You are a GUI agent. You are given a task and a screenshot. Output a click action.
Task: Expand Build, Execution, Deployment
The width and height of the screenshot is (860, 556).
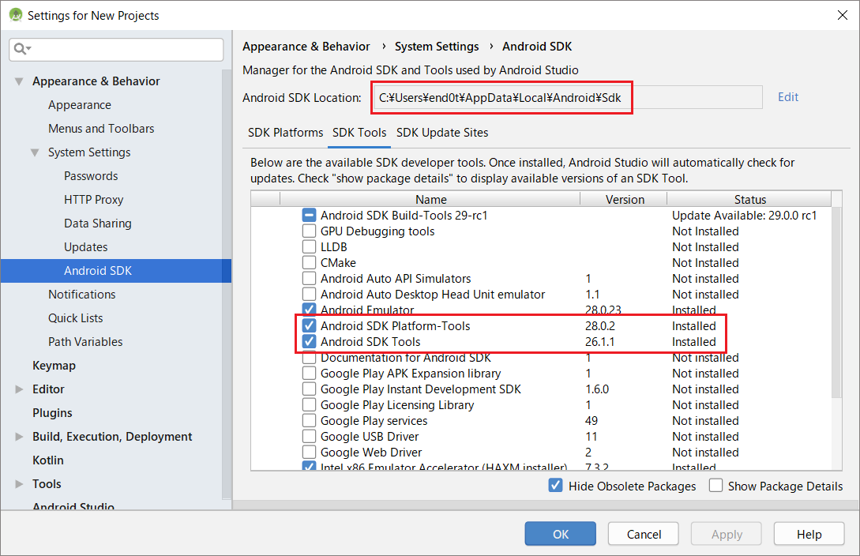pos(17,436)
